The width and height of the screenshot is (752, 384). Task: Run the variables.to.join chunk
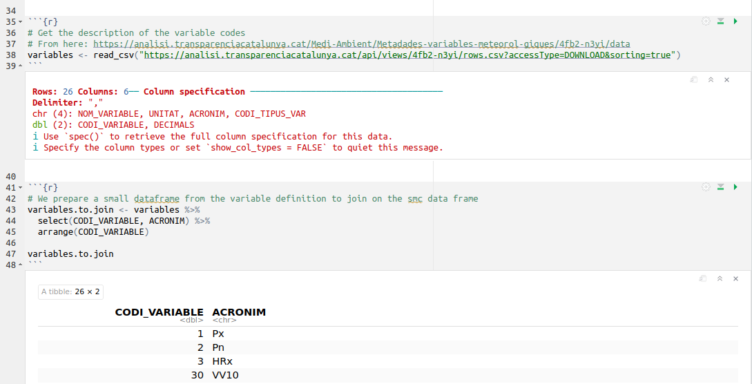point(735,187)
